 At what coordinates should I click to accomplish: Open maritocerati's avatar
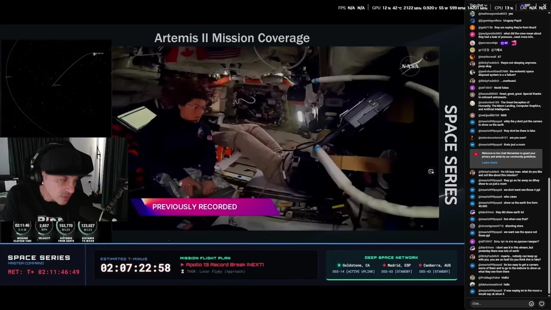[x=473, y=57]
